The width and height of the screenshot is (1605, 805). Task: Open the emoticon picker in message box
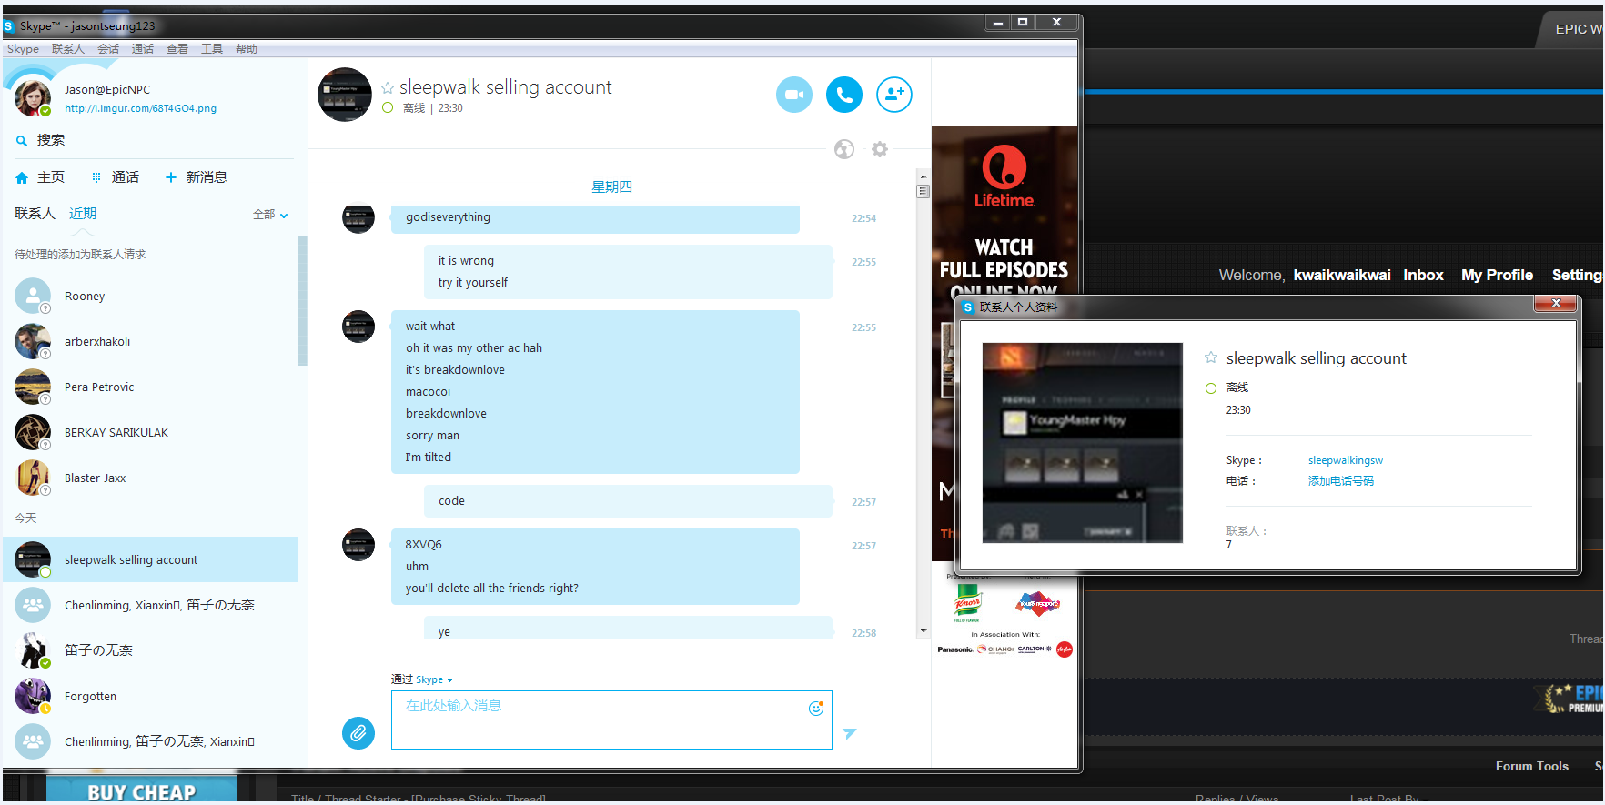coord(816,708)
